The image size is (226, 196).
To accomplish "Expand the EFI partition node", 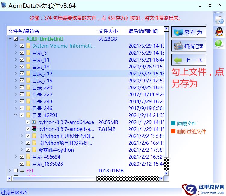I will (10, 171).
